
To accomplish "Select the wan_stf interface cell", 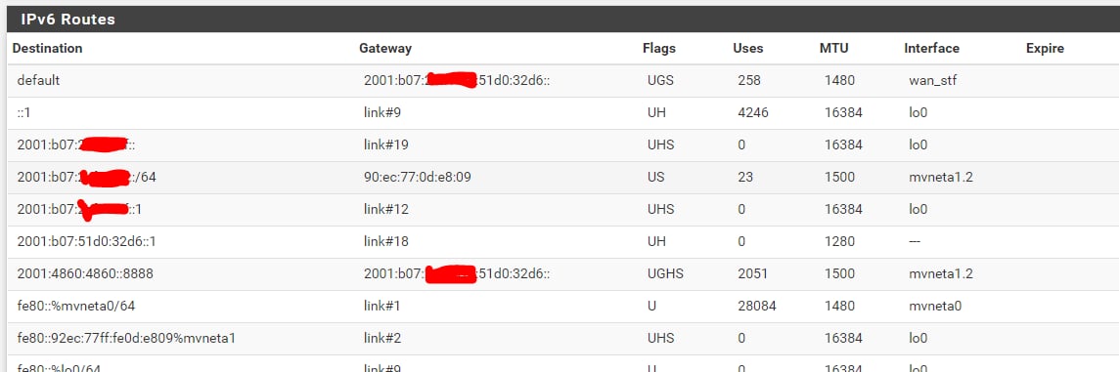I will (x=932, y=80).
